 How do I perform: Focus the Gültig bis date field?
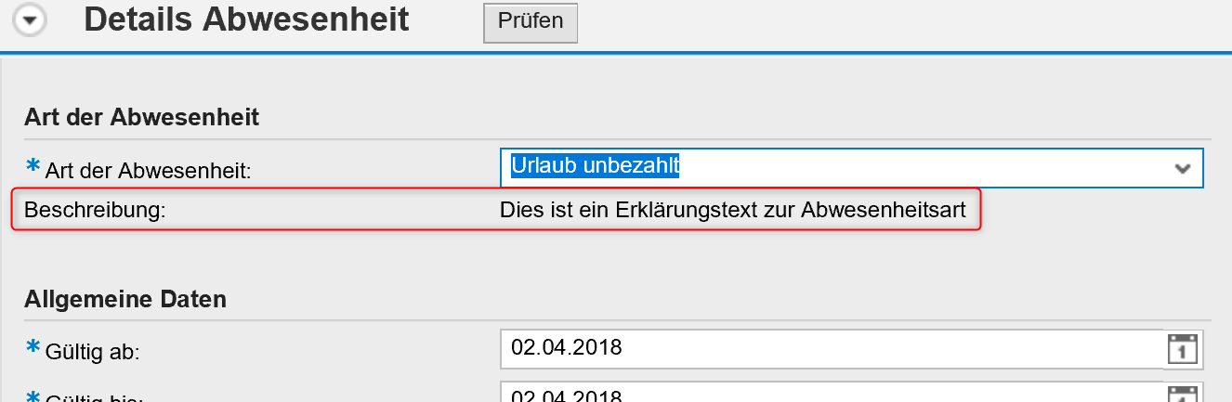pos(832,392)
